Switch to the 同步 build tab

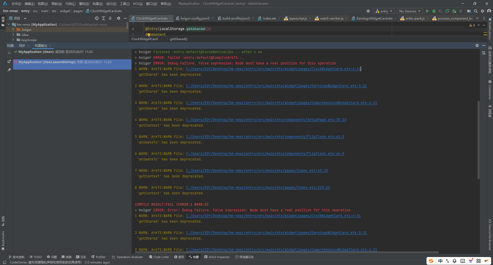pos(22,45)
